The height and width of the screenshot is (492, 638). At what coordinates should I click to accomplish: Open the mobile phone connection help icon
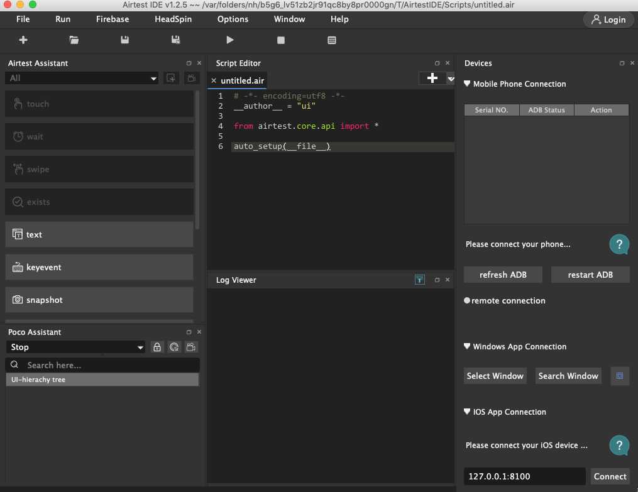tap(619, 244)
